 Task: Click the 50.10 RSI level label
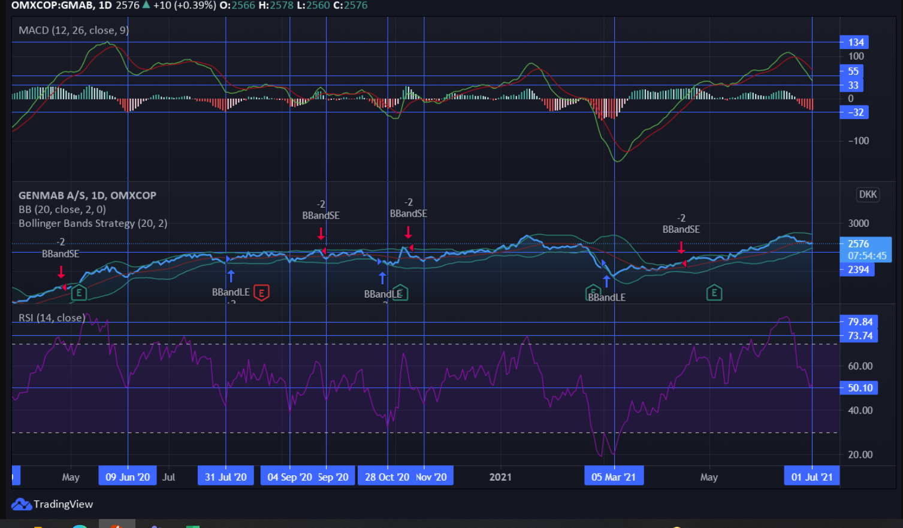tap(859, 388)
